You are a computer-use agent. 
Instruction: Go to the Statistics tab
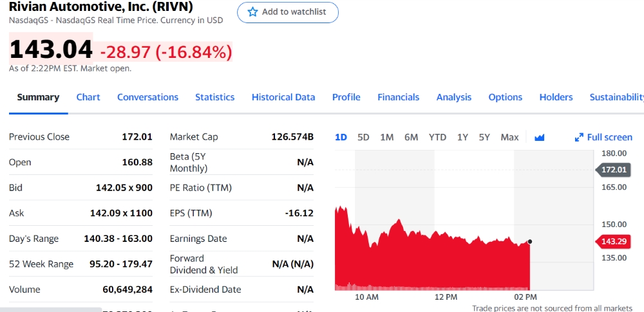pos(215,97)
